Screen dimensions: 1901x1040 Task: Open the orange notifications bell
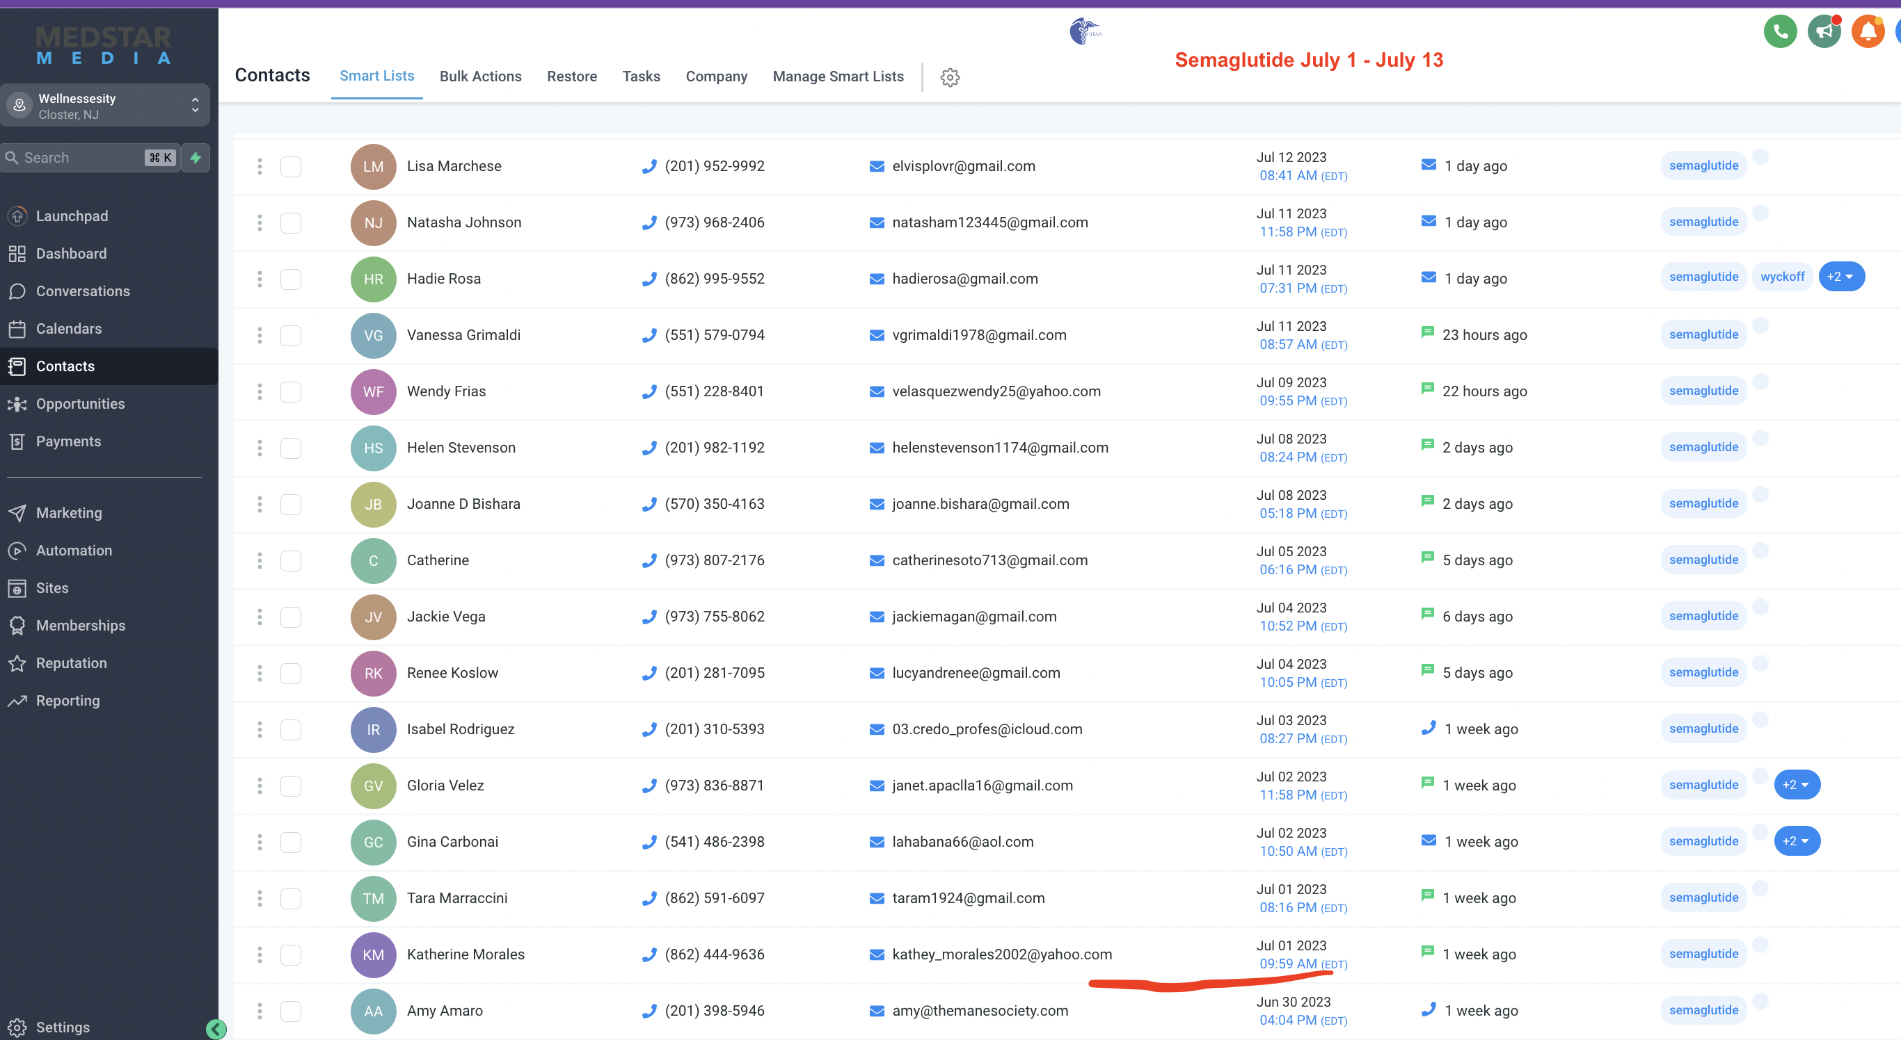pyautogui.click(x=1868, y=32)
